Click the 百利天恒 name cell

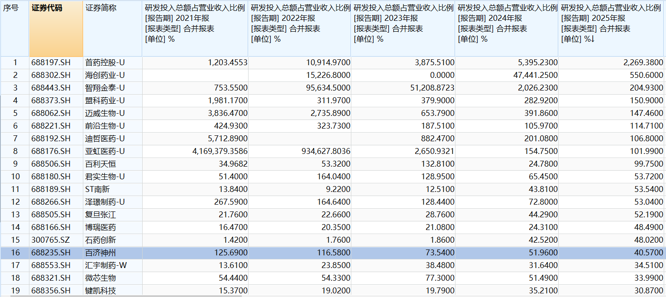[112, 164]
